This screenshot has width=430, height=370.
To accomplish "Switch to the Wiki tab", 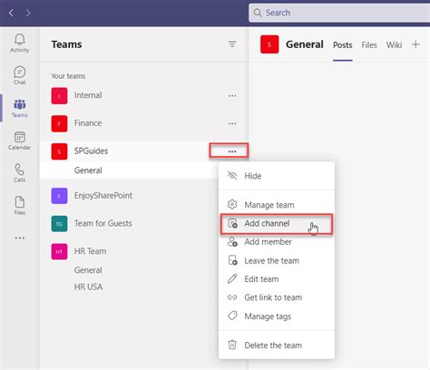I will 394,45.
